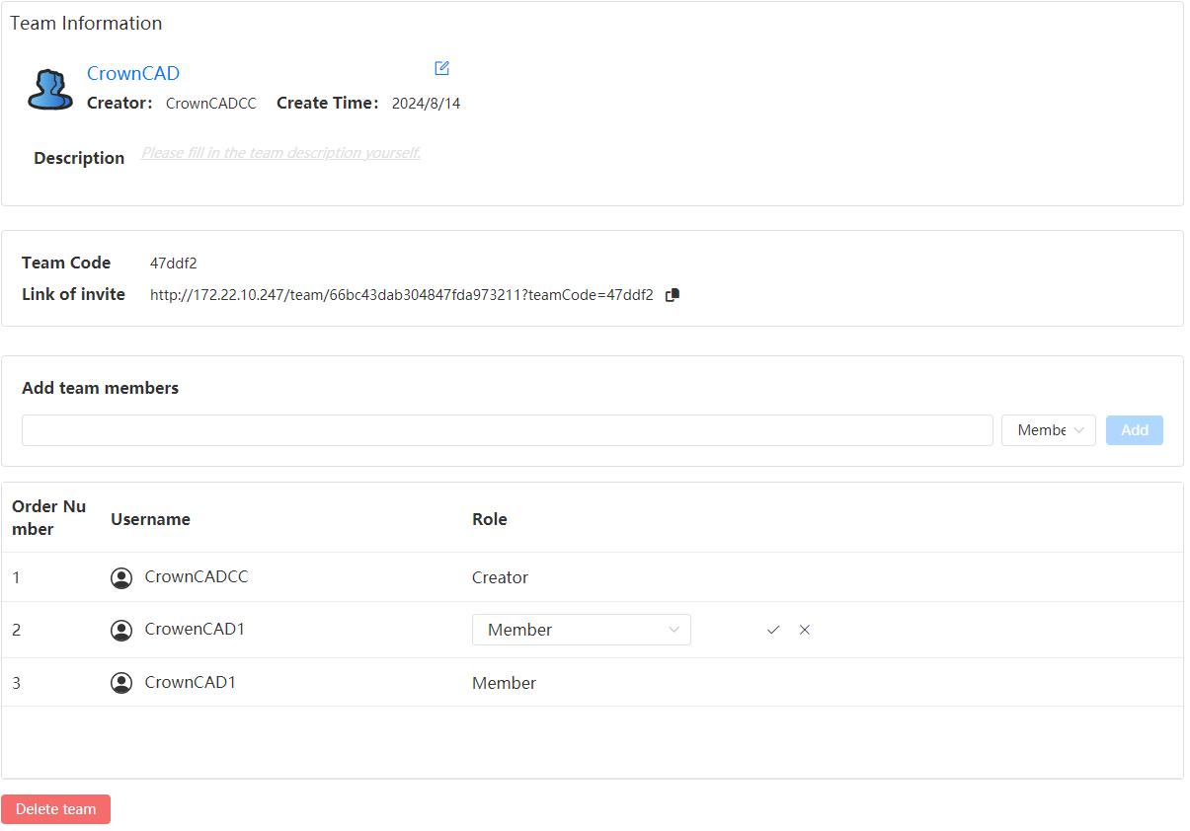Screen dimensions: 1190x831
Task: Select the CrownCAD1 username cell in row 3
Action: pyautogui.click(x=191, y=682)
